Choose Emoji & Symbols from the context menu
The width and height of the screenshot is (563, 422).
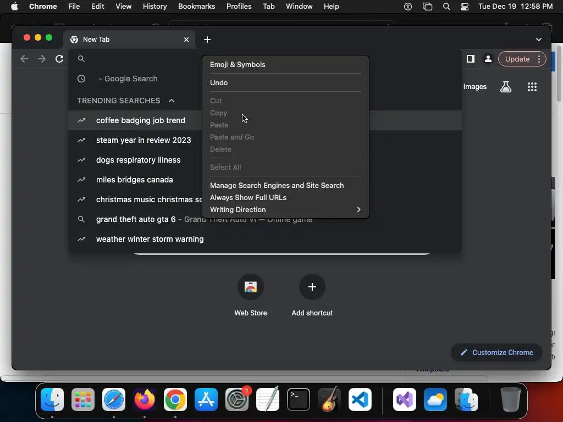click(x=285, y=65)
